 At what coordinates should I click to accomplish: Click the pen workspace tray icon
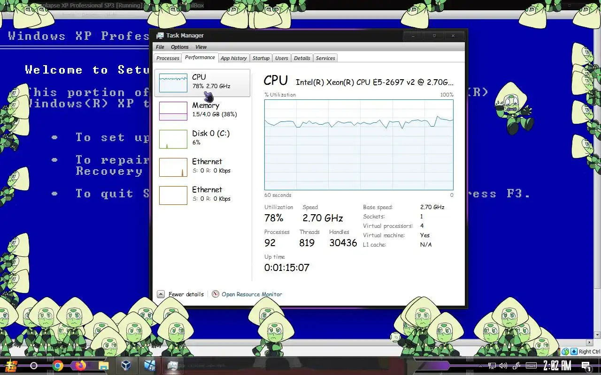(516, 366)
